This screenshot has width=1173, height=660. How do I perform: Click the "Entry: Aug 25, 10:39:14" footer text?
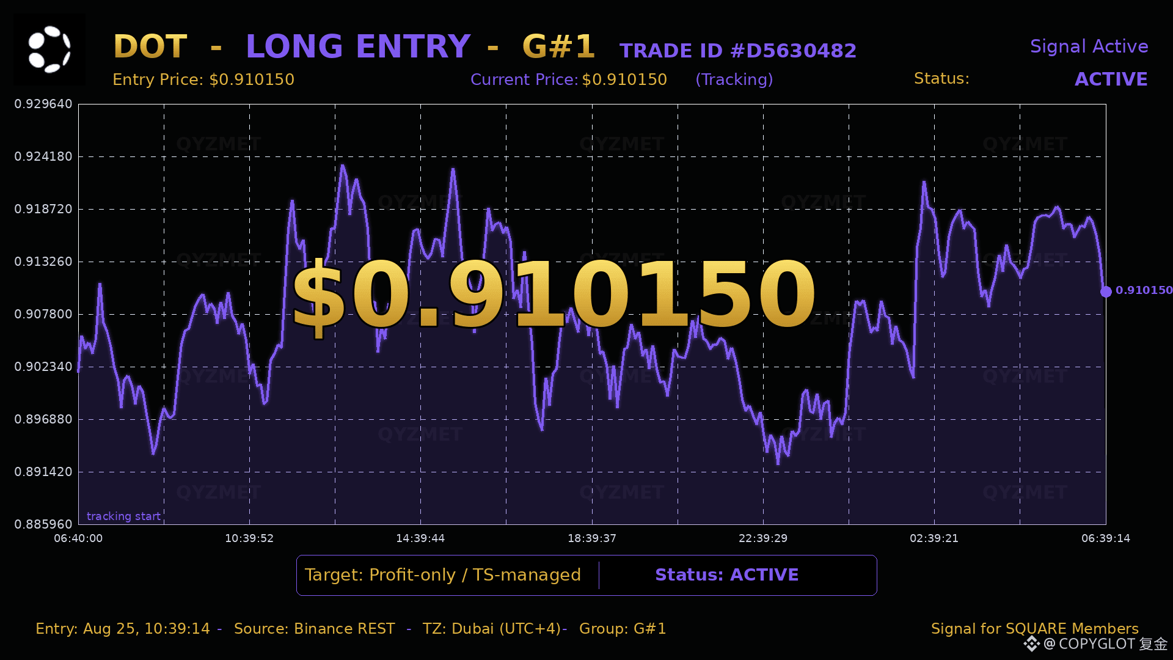[x=123, y=629]
